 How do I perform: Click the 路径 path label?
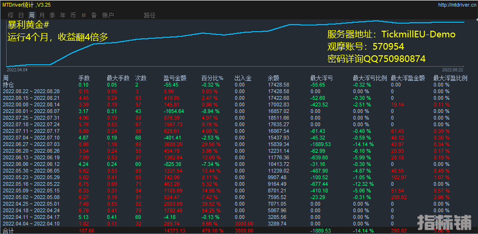(x=150, y=15)
